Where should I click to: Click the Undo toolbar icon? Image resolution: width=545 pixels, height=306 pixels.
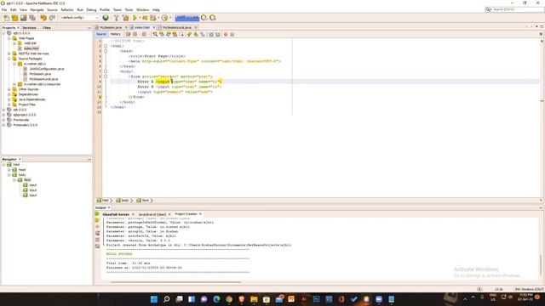coord(43,18)
